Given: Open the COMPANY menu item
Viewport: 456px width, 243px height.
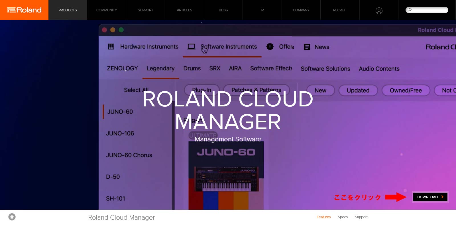Looking at the screenshot, I should click(301, 10).
